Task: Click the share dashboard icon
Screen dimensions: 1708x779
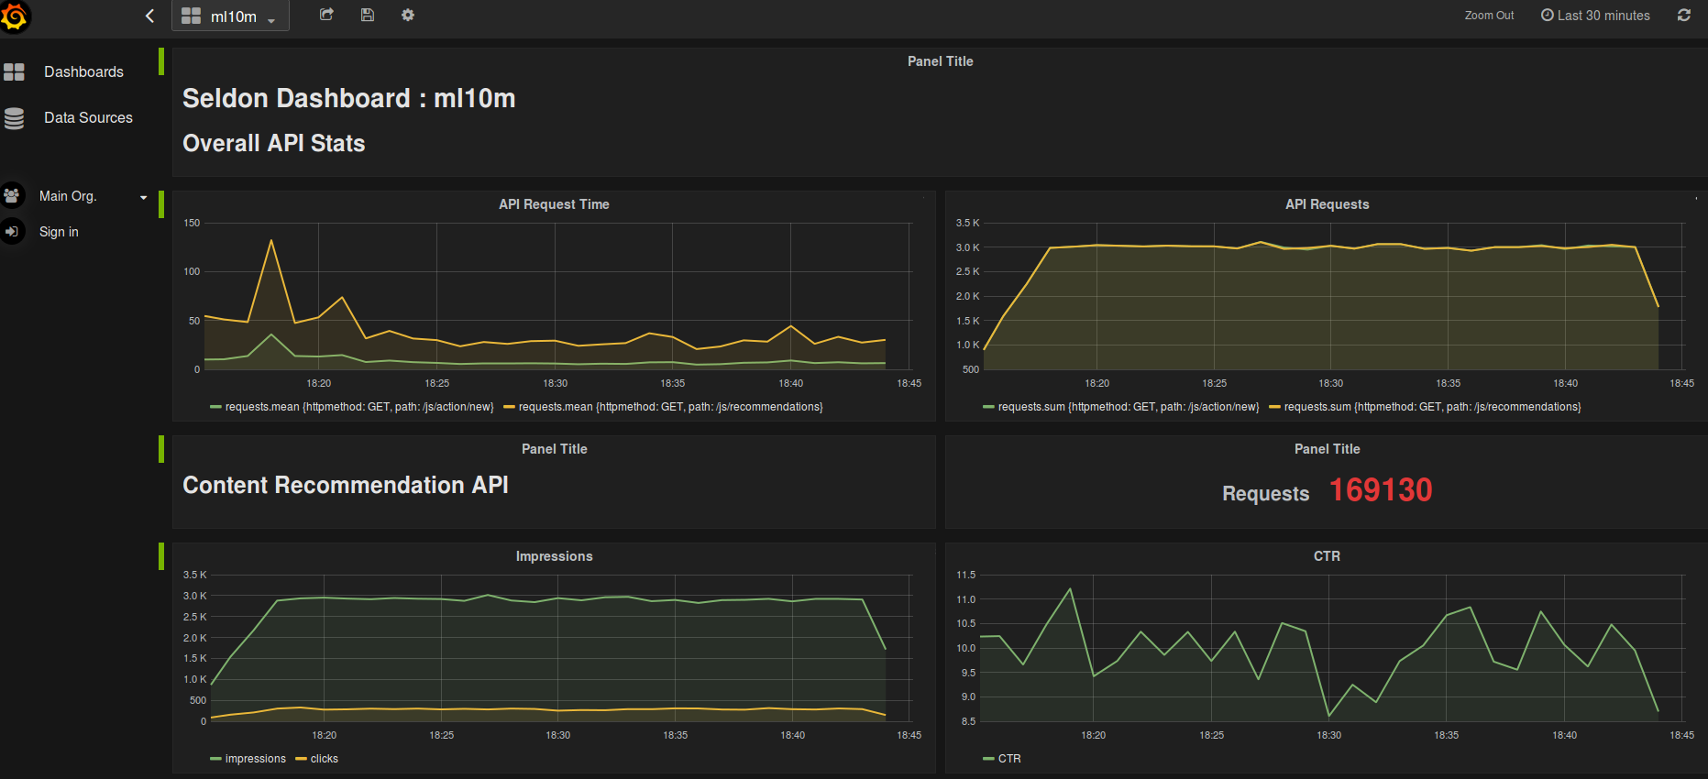Action: [x=326, y=15]
